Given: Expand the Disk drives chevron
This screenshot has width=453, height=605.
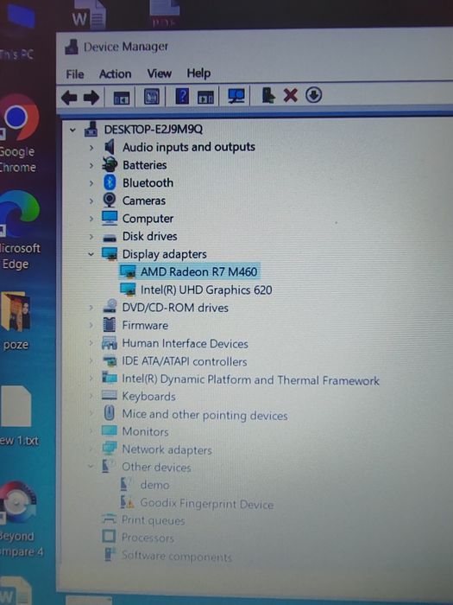Looking at the screenshot, I should coord(91,236).
